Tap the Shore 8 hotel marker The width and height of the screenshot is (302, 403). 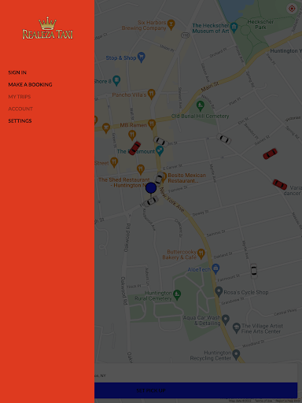[x=116, y=81]
